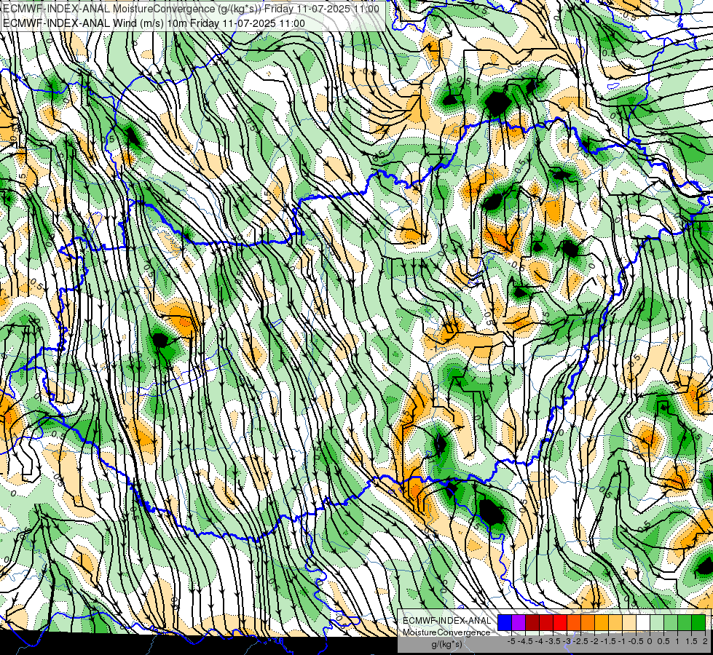Click the legend tick value -3.5

coord(554,641)
